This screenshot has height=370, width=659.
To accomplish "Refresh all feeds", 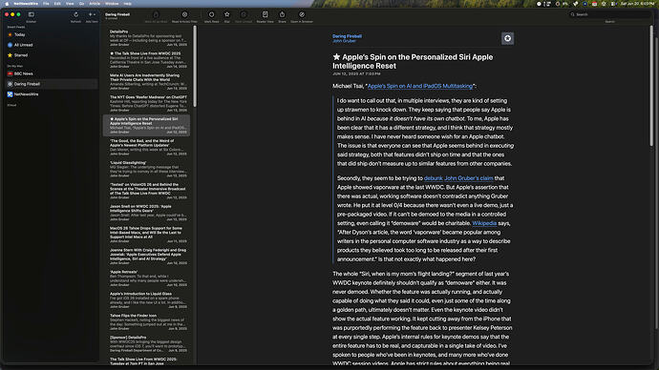I will click(75, 14).
